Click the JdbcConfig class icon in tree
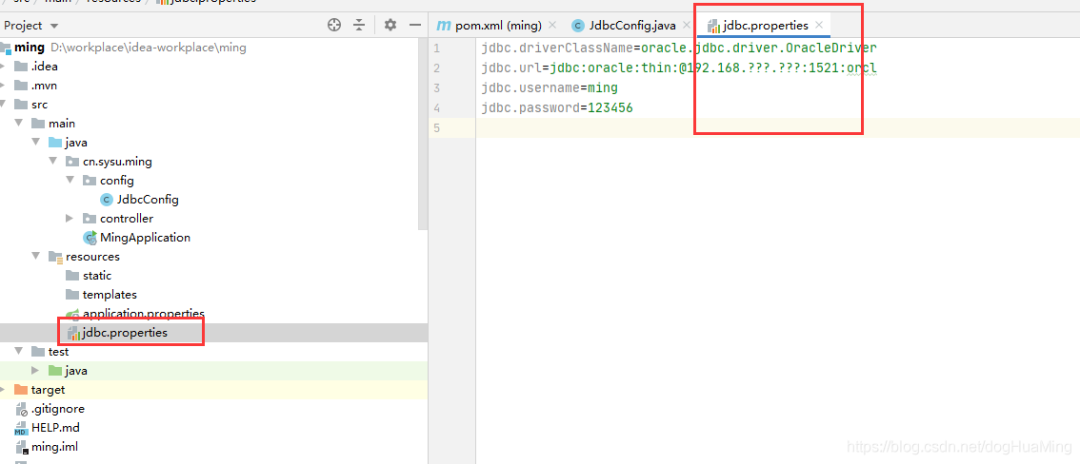The width and height of the screenshot is (1080, 464). 106,200
